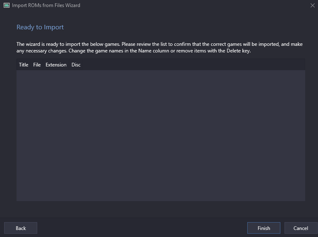Image resolution: width=318 pixels, height=237 pixels.
Task: Sort the list by File column
Action: coord(37,65)
